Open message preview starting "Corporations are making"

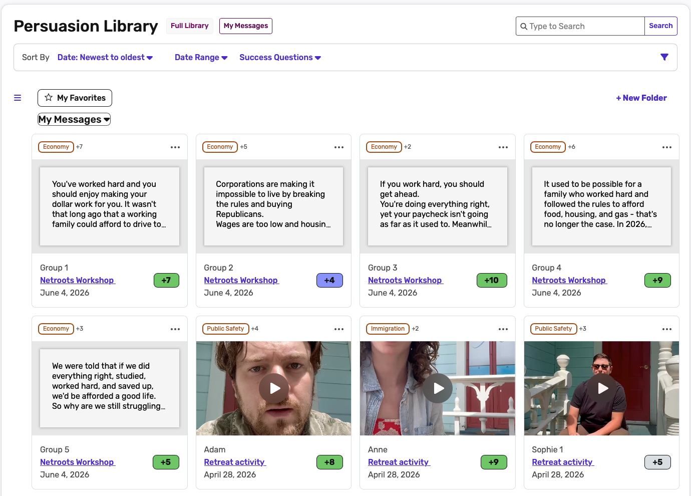pos(273,206)
